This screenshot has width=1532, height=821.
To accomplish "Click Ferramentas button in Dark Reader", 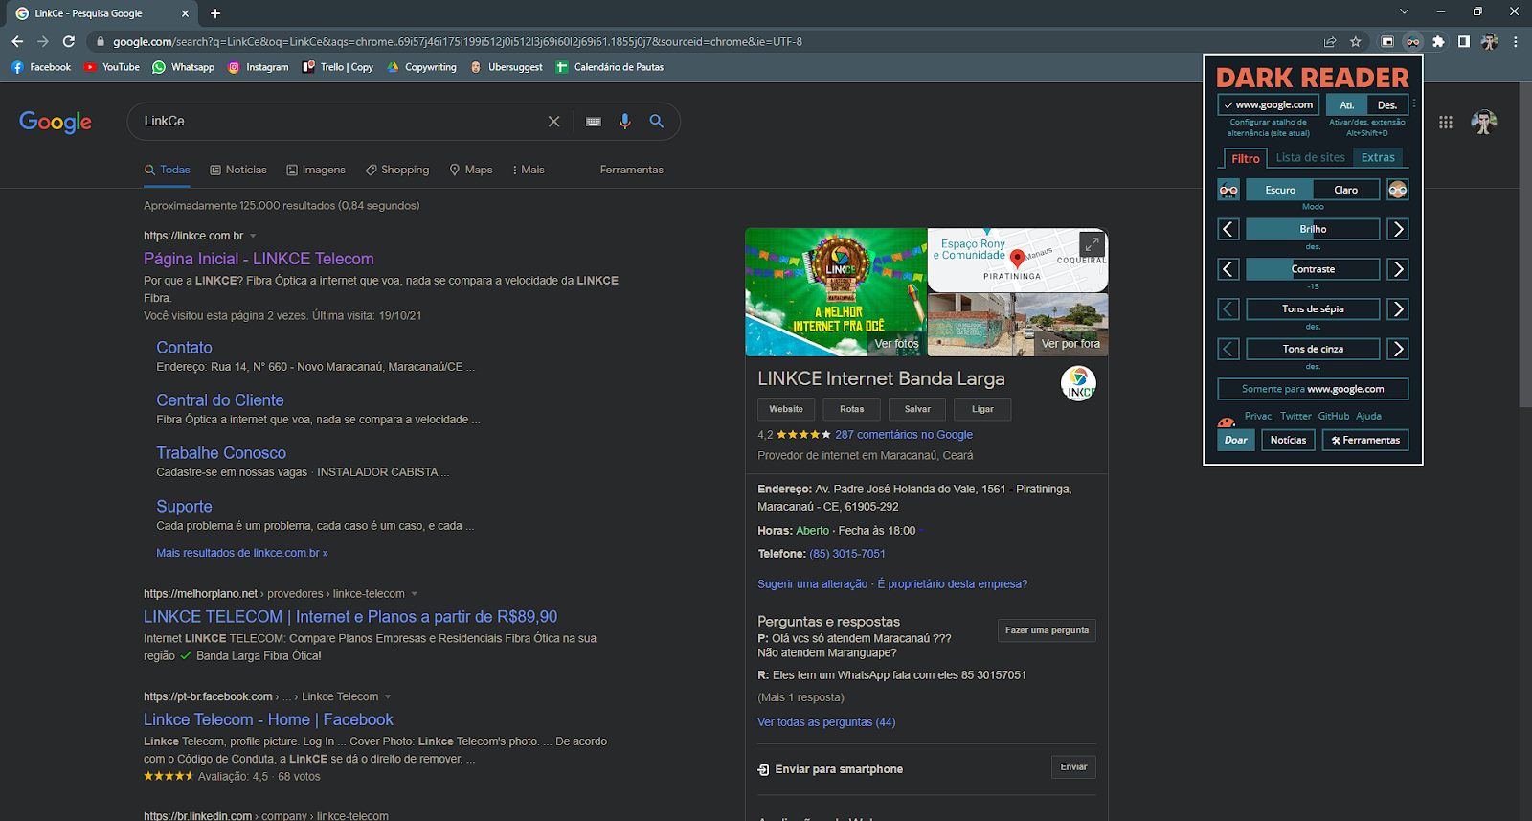I will tap(1365, 440).
